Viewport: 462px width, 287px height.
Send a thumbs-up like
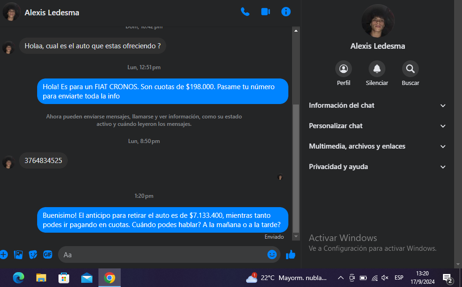pos(291,254)
